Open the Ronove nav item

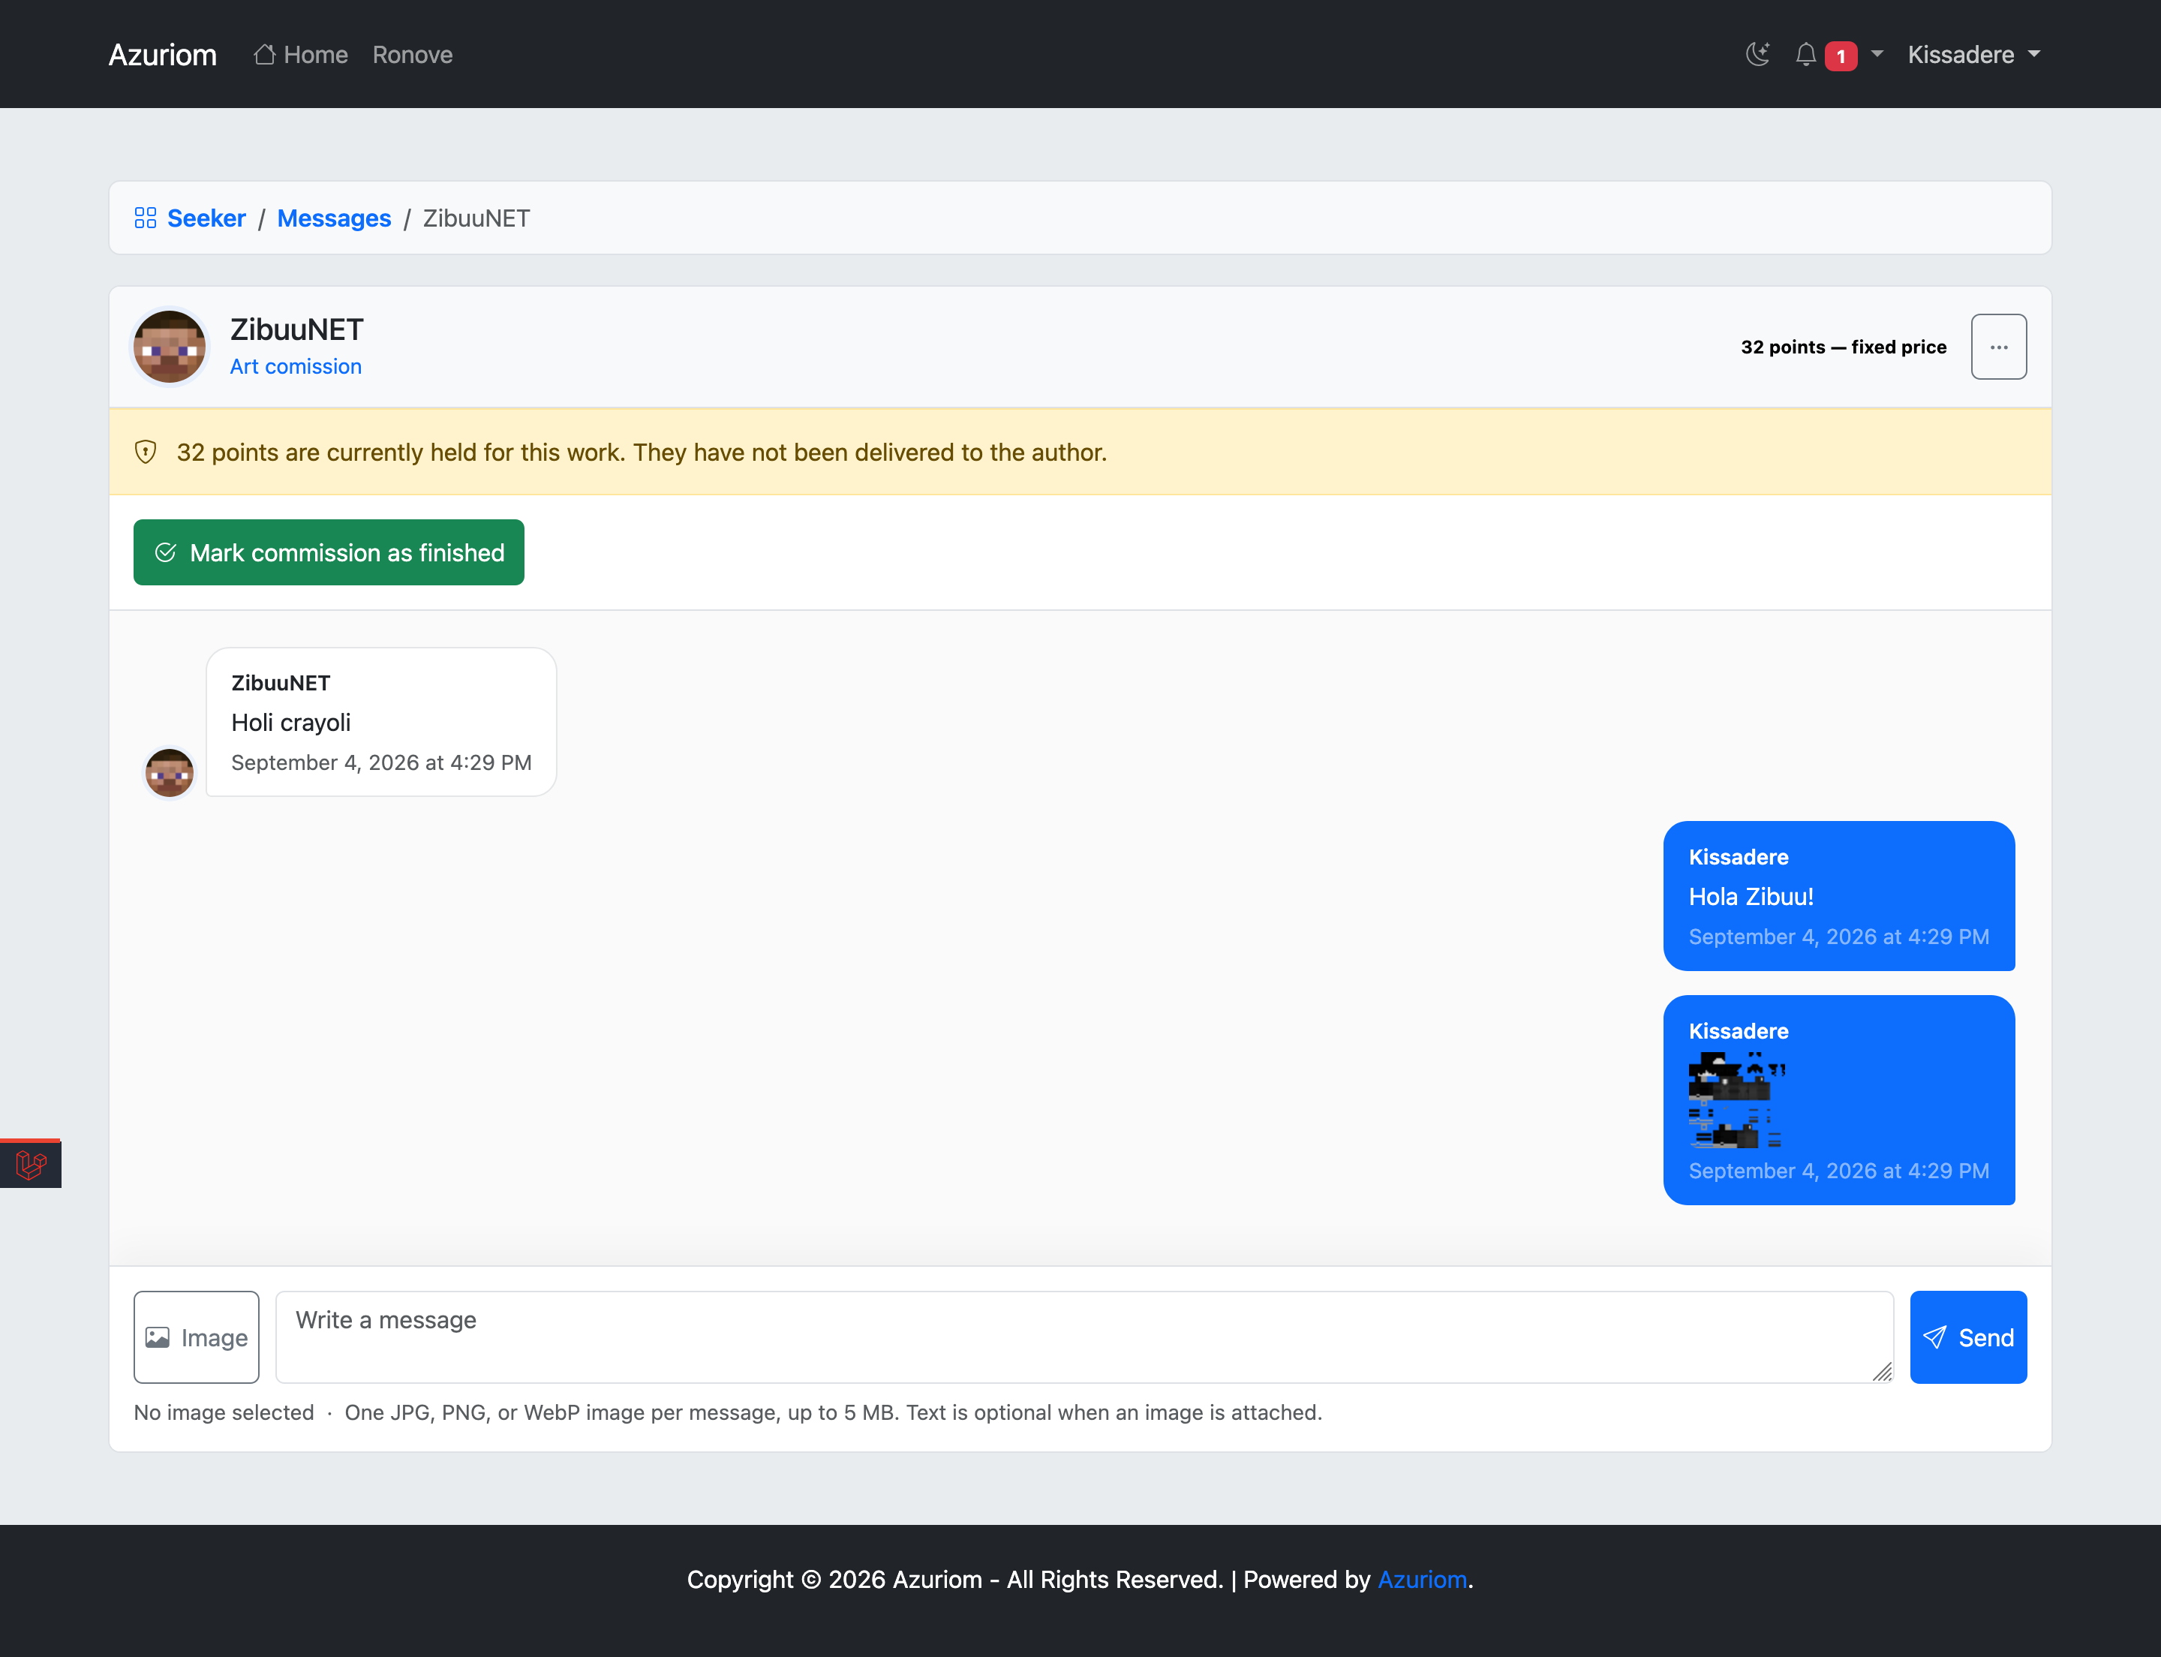pyautogui.click(x=412, y=54)
